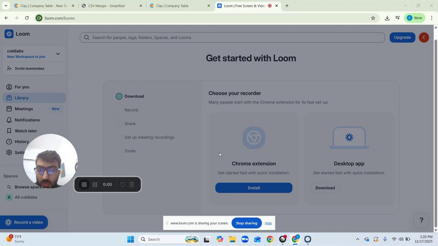
Task: Switch to CSV Merger - Simplified tab
Action: [112, 6]
